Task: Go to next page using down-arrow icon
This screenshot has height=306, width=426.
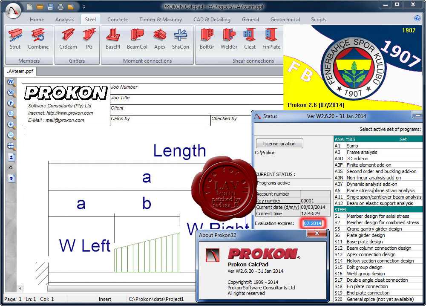Action: [x=11, y=179]
